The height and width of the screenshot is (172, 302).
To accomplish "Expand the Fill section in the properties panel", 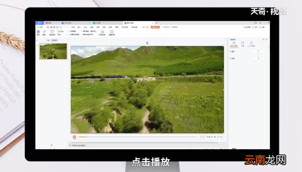I will [232, 52].
